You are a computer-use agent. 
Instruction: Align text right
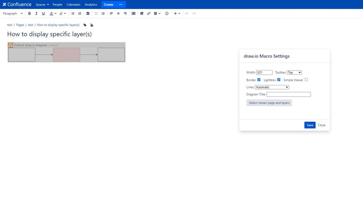(x=125, y=13)
